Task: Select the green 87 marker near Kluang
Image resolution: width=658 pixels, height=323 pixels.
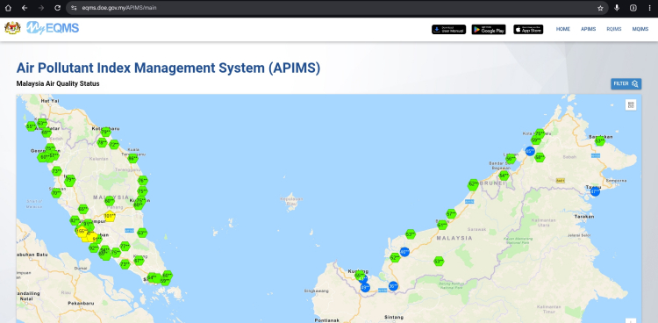Action: click(139, 261)
